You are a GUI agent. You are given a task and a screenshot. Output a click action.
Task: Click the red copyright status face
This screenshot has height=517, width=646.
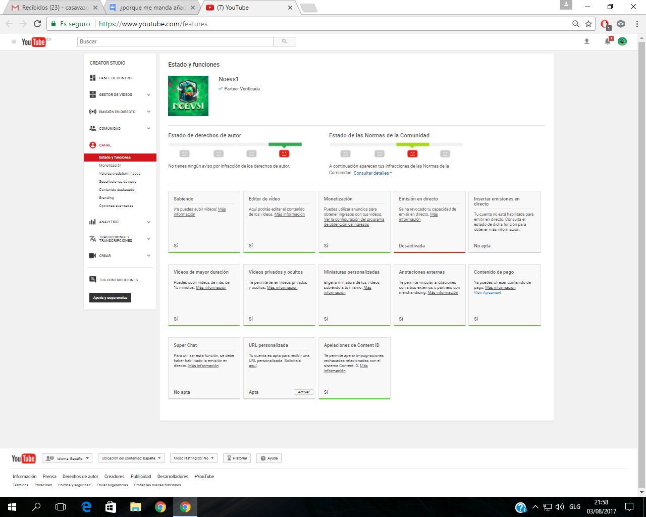(284, 153)
